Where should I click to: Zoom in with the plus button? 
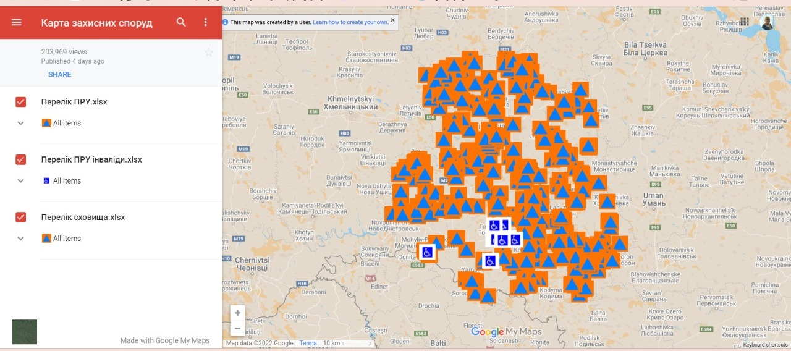pyautogui.click(x=237, y=313)
